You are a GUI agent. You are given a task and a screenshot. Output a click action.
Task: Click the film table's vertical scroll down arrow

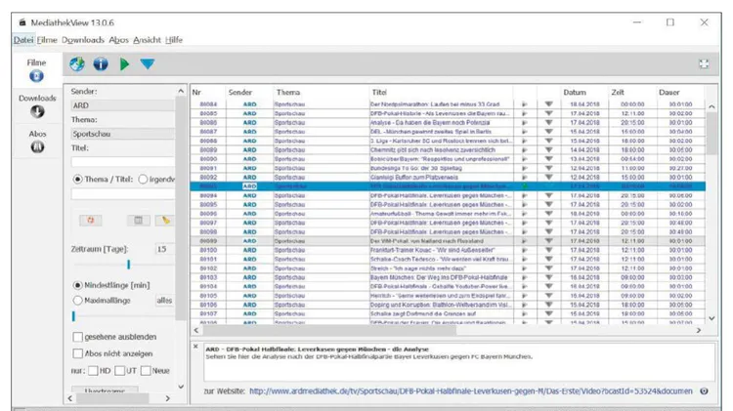[711, 318]
